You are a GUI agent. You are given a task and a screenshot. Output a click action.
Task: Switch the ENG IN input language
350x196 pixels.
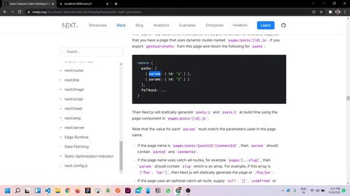tap(304, 191)
